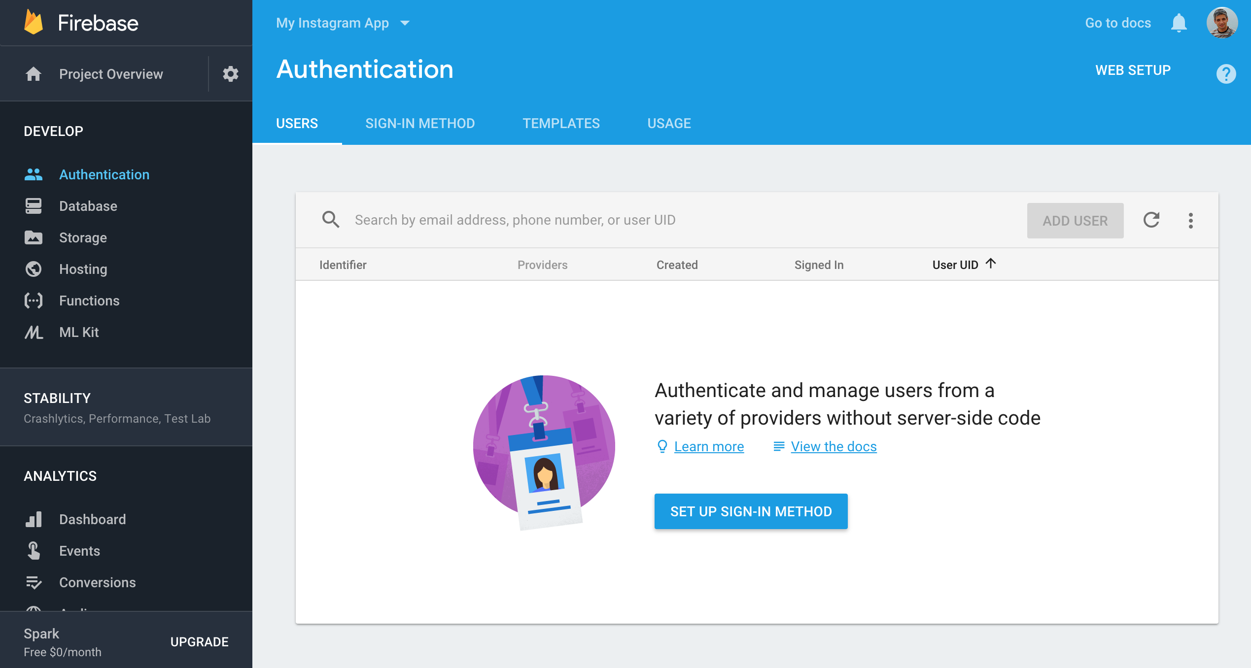
Task: Click the Spark plan label
Action: (x=41, y=634)
